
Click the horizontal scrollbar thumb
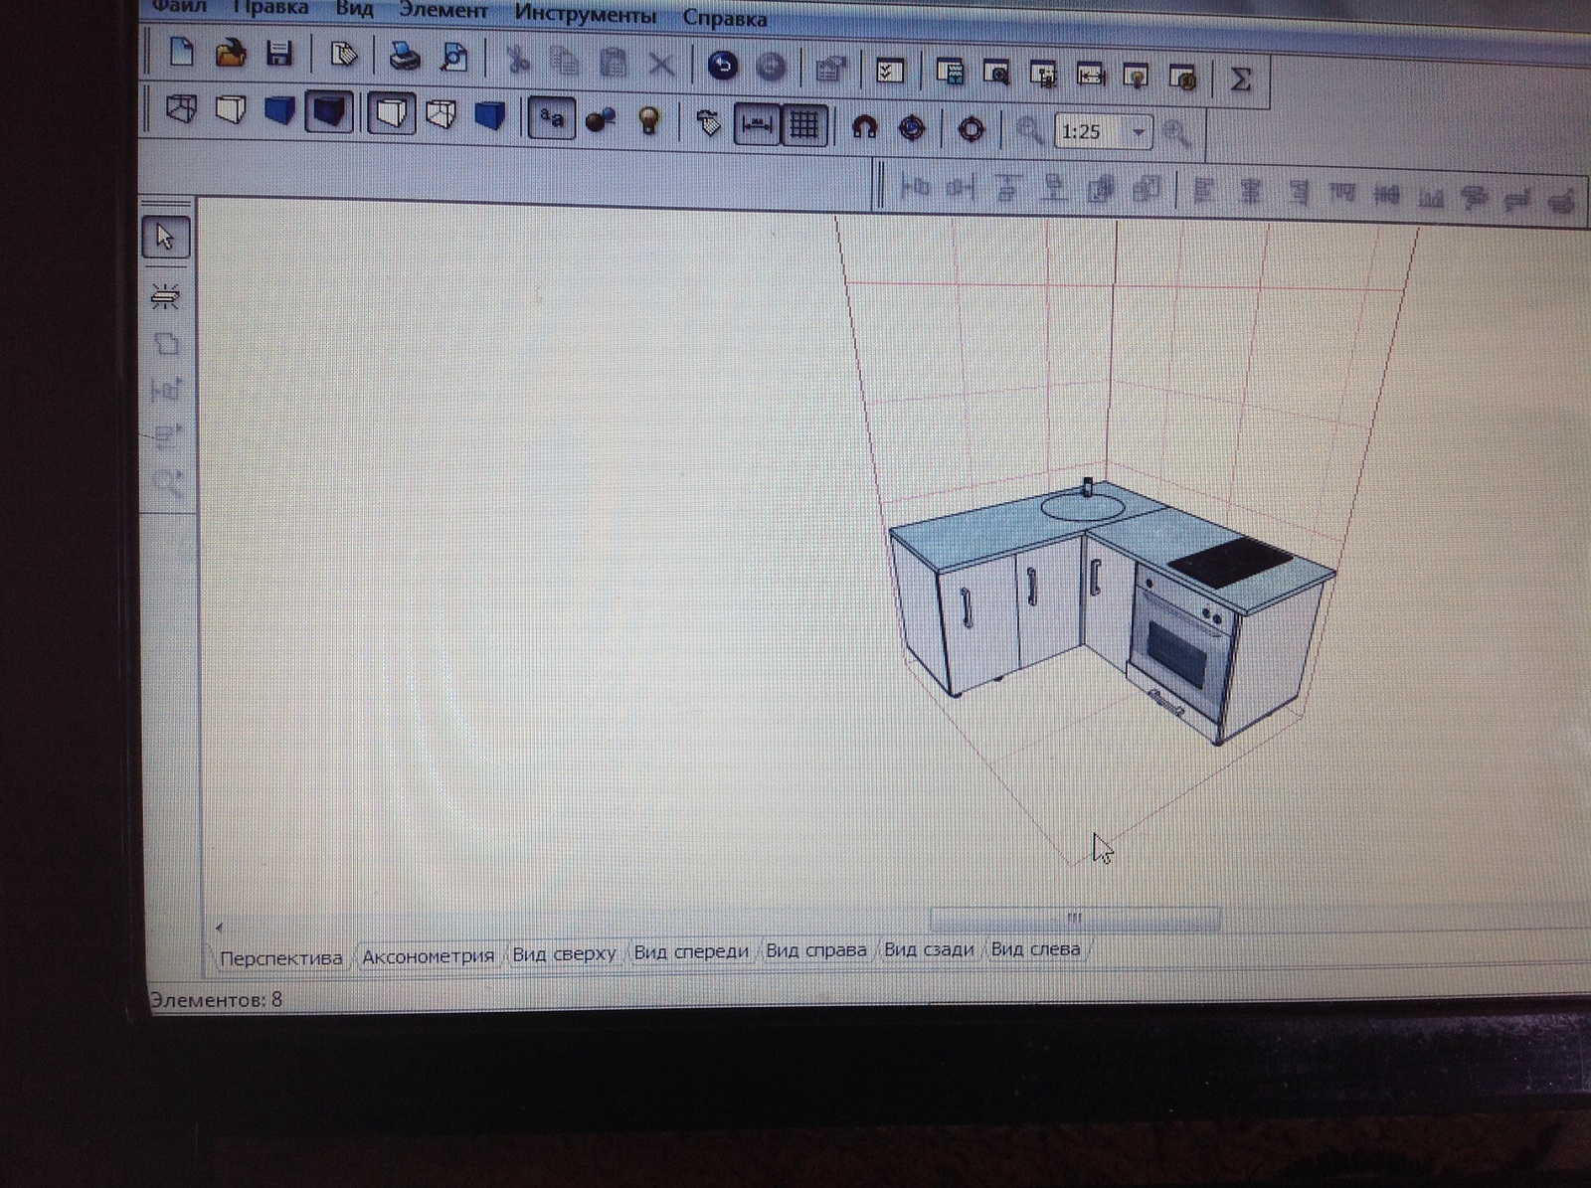(x=1074, y=918)
